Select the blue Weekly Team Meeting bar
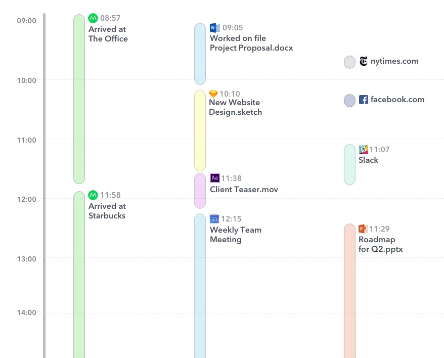The height and width of the screenshot is (358, 444). (x=200, y=286)
